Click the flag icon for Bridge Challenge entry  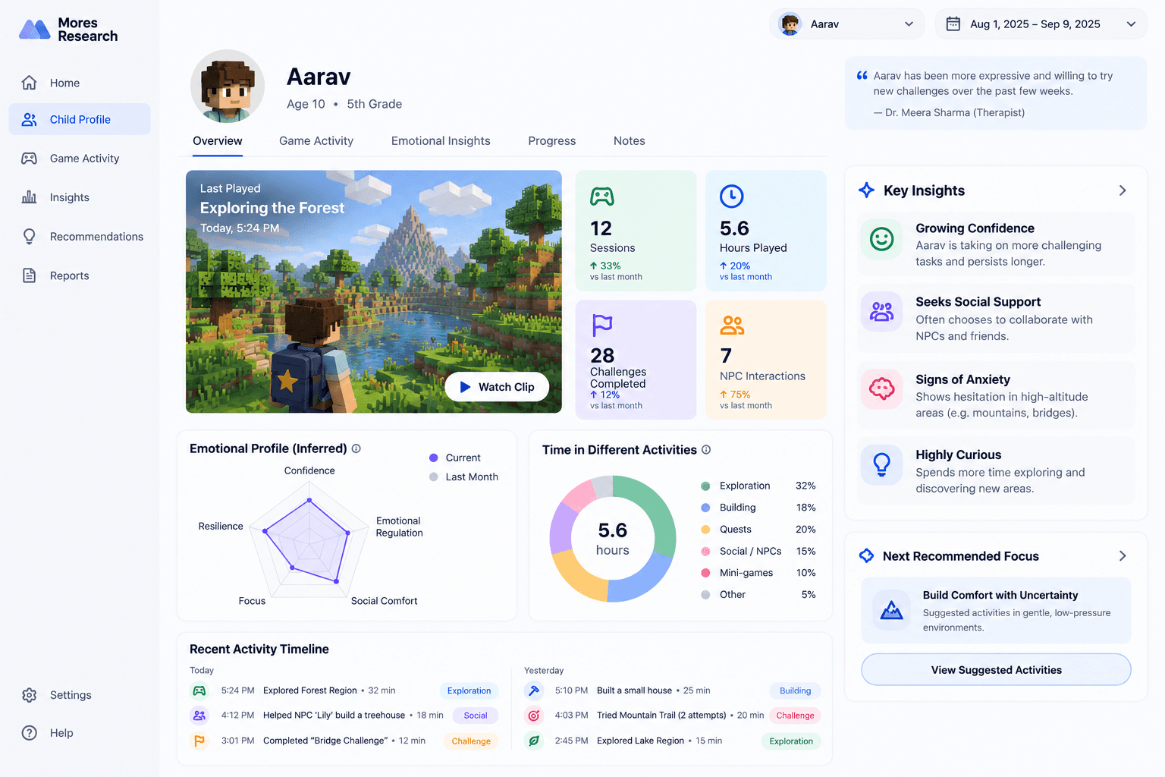[199, 741]
